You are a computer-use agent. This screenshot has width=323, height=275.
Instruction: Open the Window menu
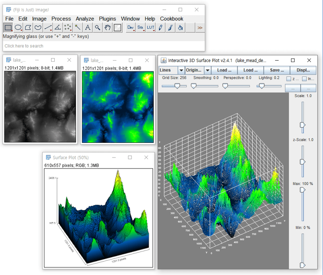[x=130, y=19]
